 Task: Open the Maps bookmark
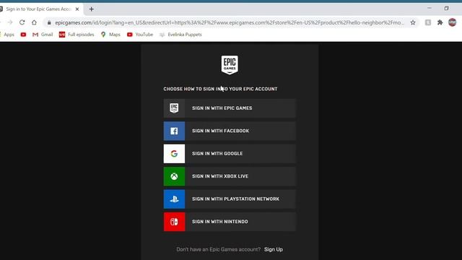click(110, 35)
